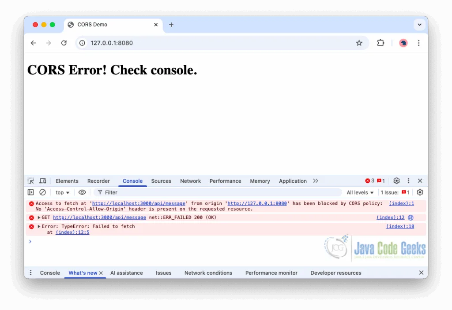Click the AI insight icon on GET error
Image resolution: width=452 pixels, height=310 pixels.
pos(411,218)
